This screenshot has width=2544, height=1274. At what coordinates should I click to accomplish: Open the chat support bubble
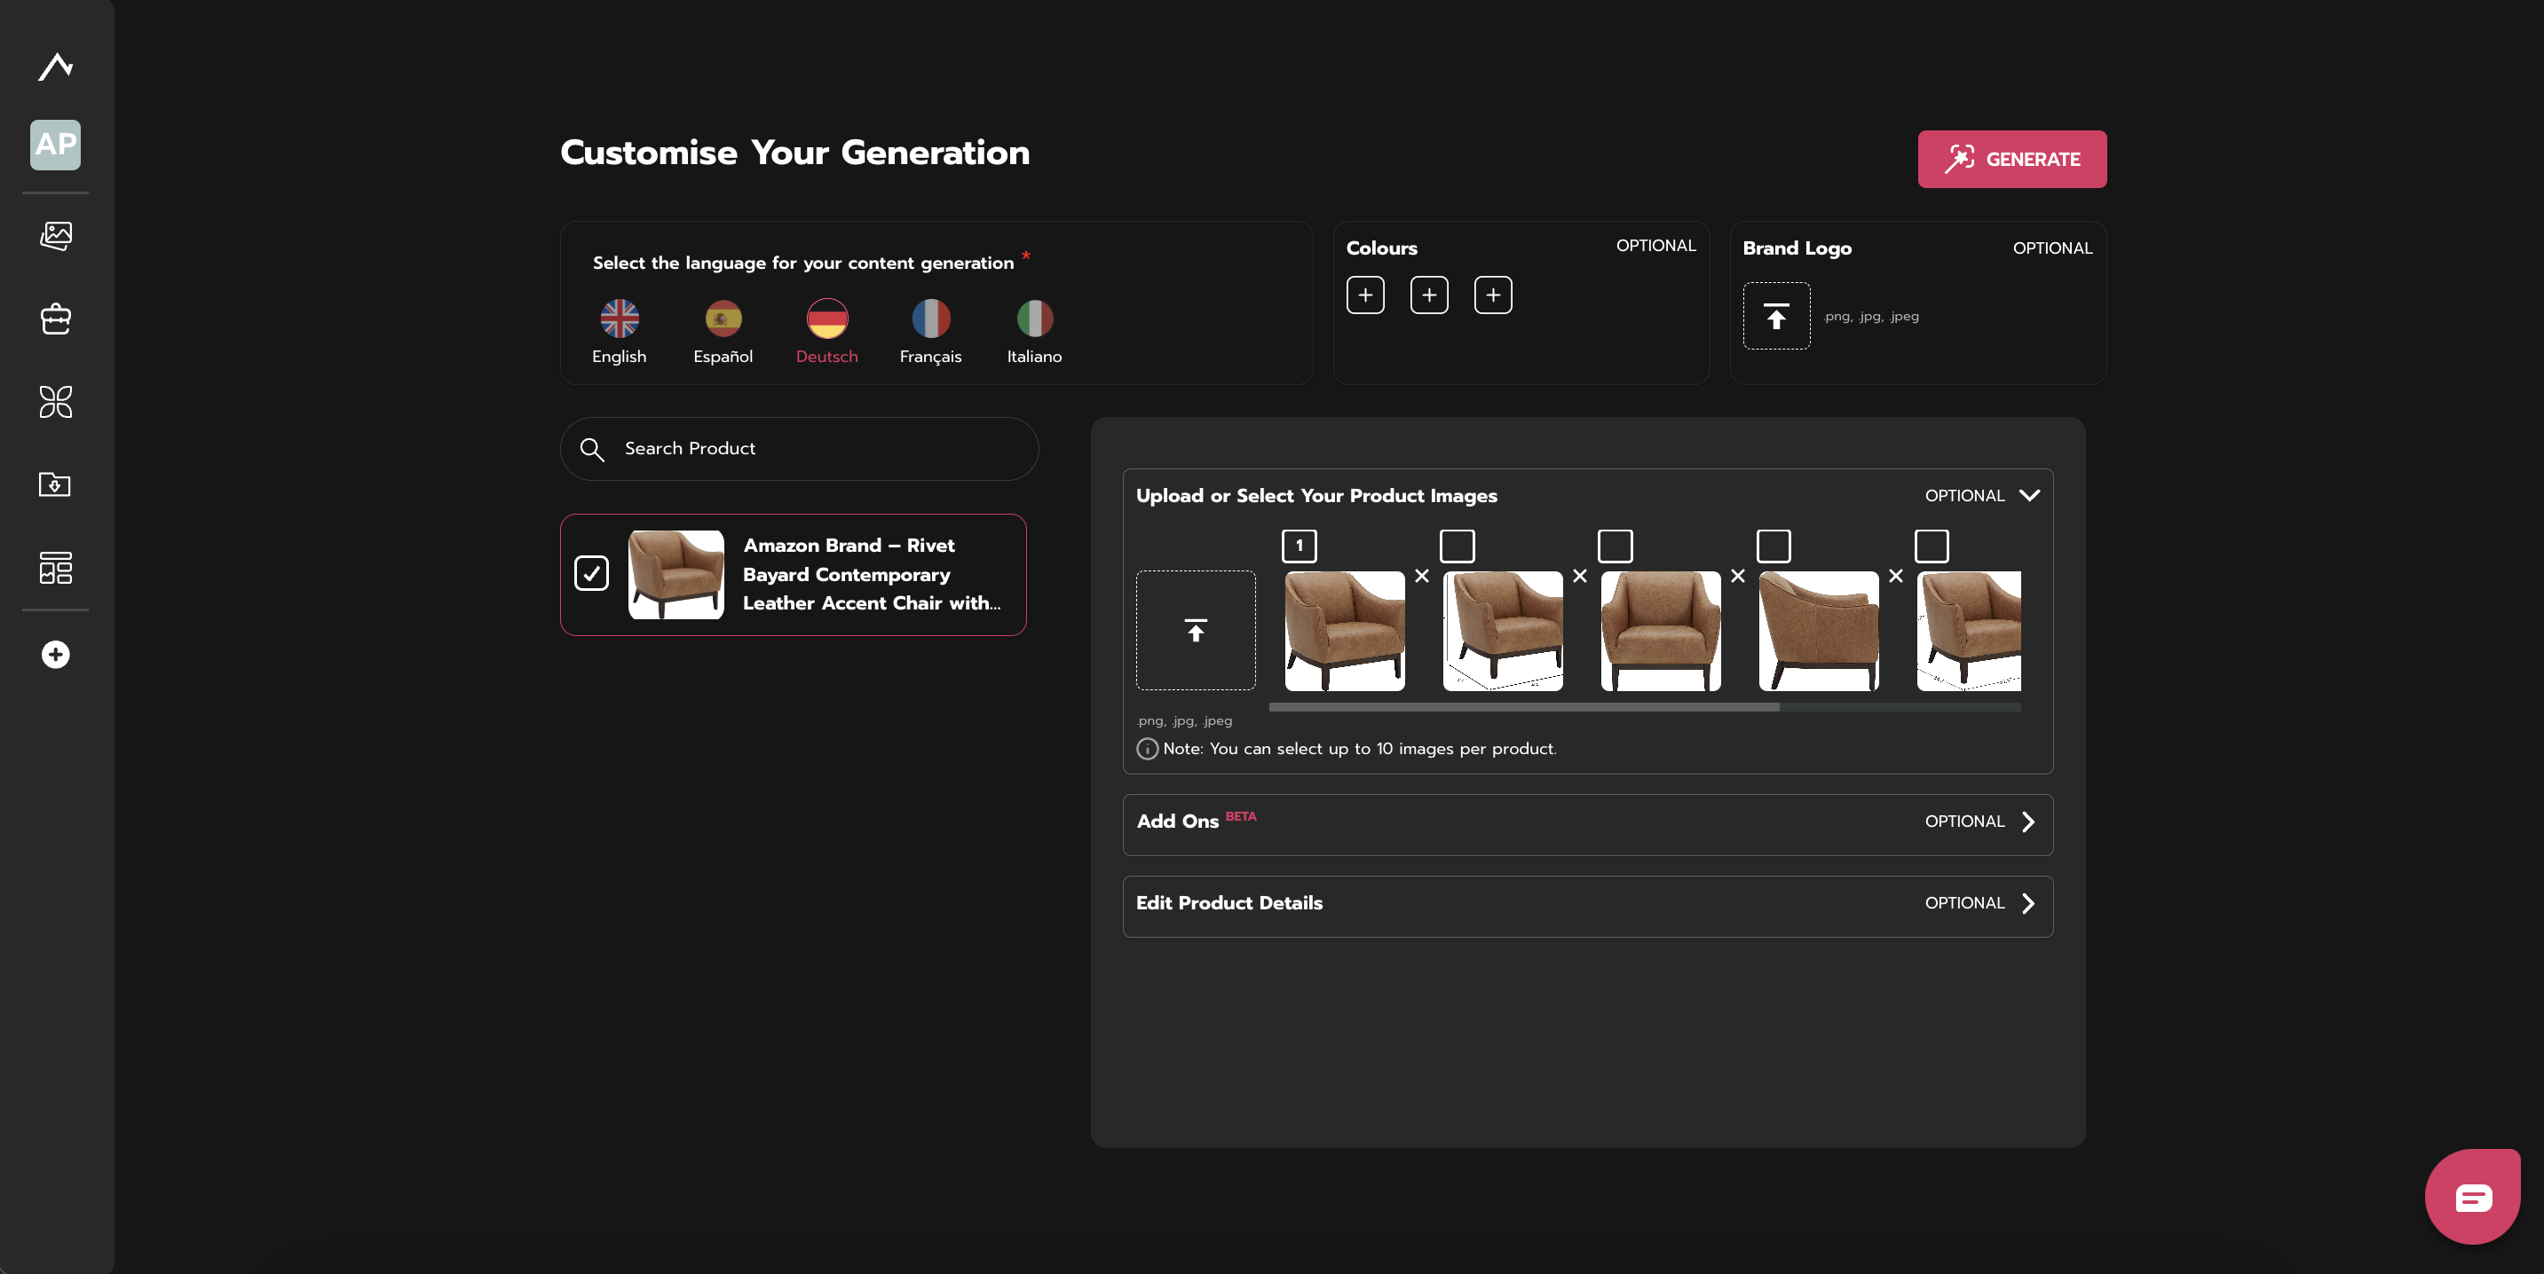pyautogui.click(x=2473, y=1197)
